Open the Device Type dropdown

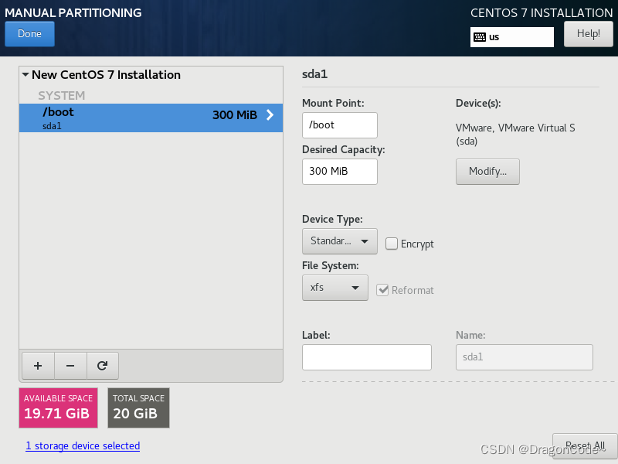pos(339,241)
